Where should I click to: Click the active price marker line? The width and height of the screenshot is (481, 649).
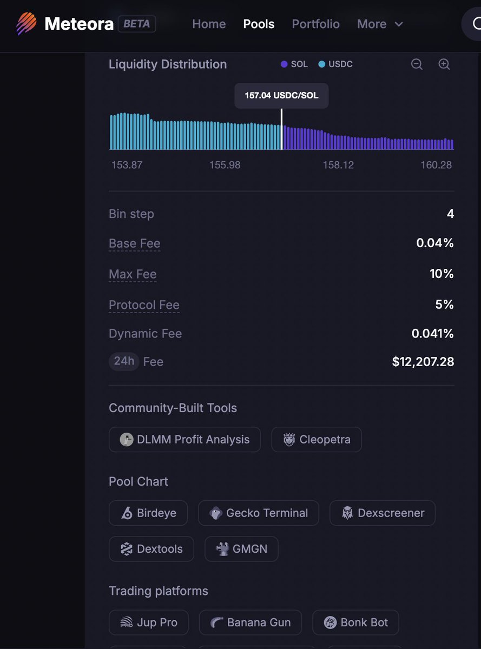point(281,129)
